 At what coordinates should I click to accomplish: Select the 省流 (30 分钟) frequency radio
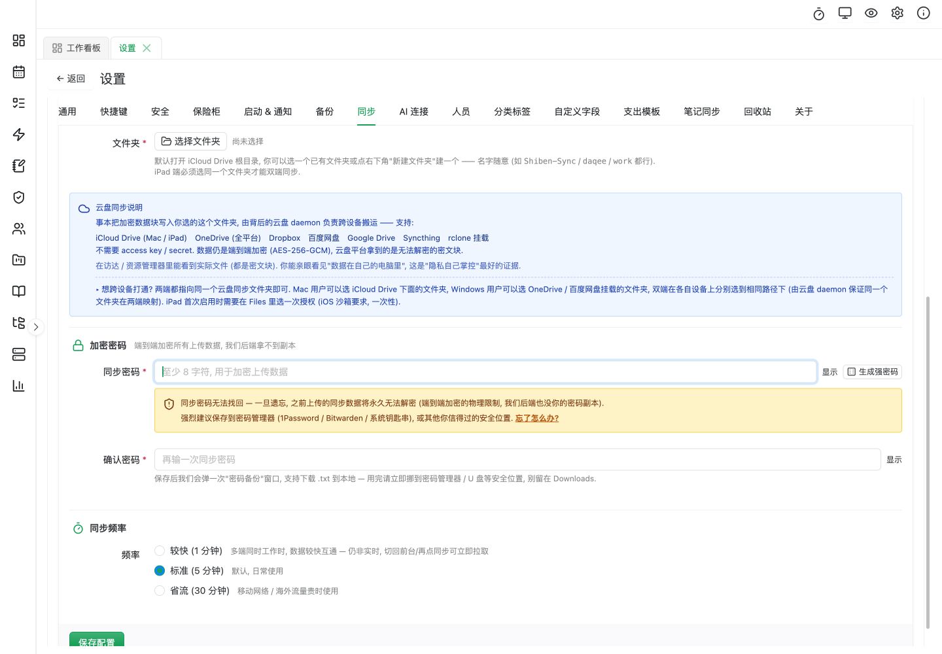click(160, 591)
